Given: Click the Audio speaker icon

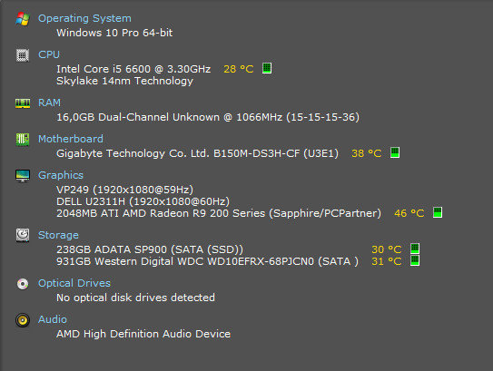Looking at the screenshot, I should click(23, 320).
